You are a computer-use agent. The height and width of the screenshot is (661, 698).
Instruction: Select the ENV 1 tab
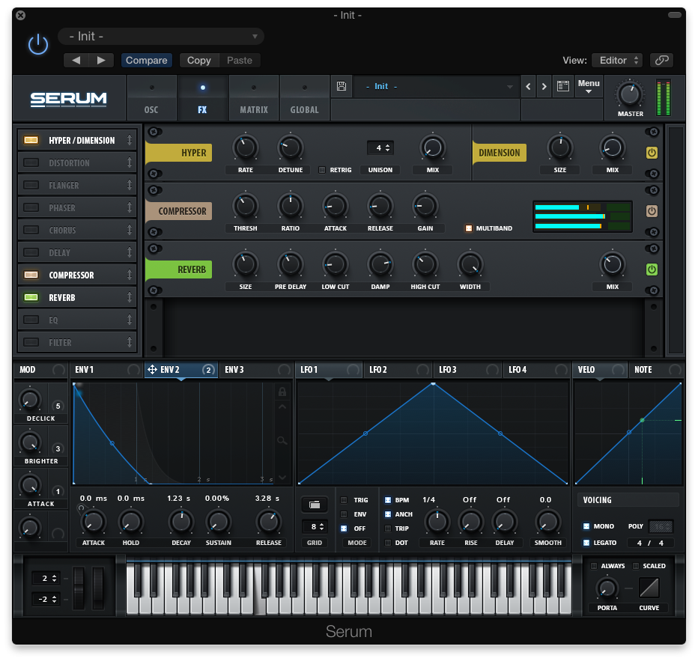pyautogui.click(x=106, y=370)
